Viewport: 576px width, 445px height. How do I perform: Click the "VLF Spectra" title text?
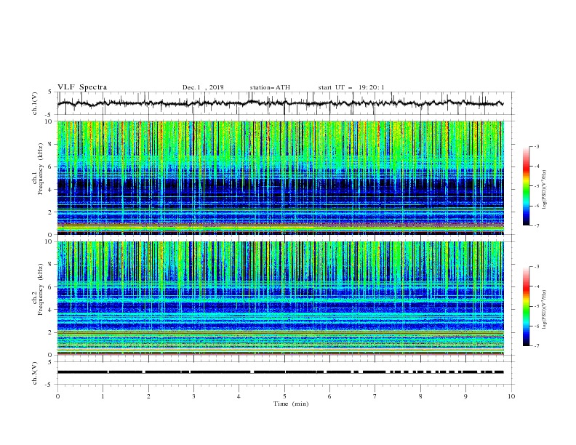82,87
